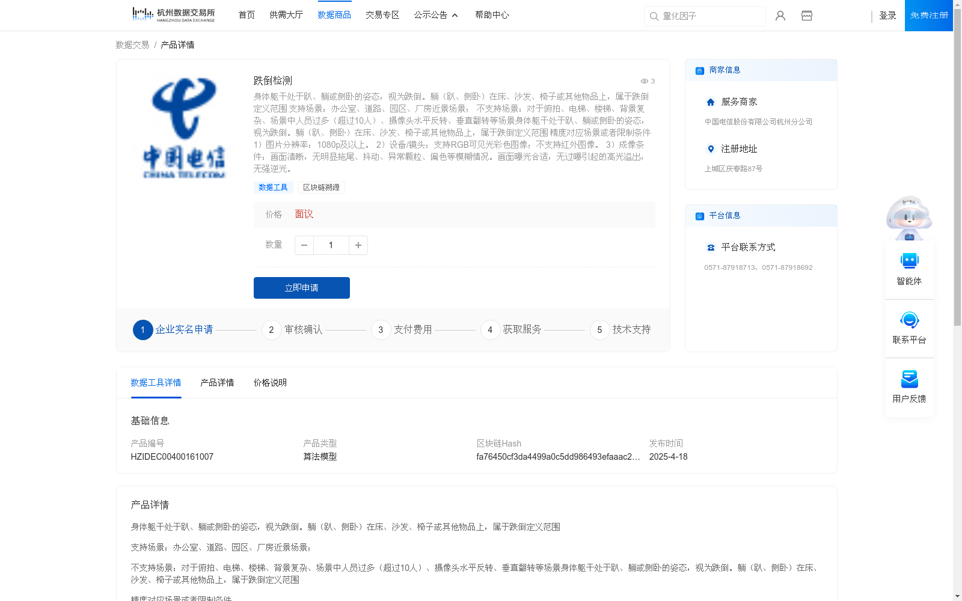Image resolution: width=962 pixels, height=601 pixels.
Task: Click the 服务商家 home icon
Action: (x=711, y=102)
